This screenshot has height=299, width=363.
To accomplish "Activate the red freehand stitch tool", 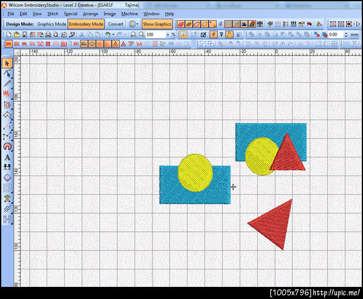I will coord(7,94).
